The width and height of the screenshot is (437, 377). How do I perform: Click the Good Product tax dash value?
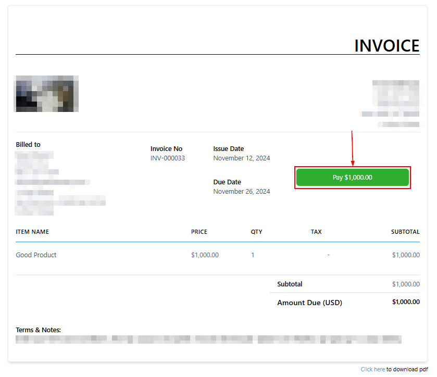tap(328, 255)
